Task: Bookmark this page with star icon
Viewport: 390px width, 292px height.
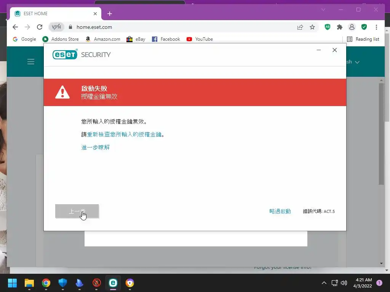Action: pyautogui.click(x=312, y=27)
